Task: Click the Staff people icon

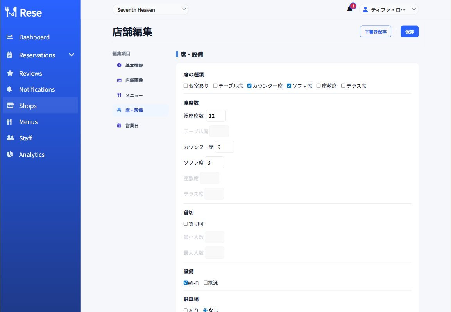Action: point(10,138)
